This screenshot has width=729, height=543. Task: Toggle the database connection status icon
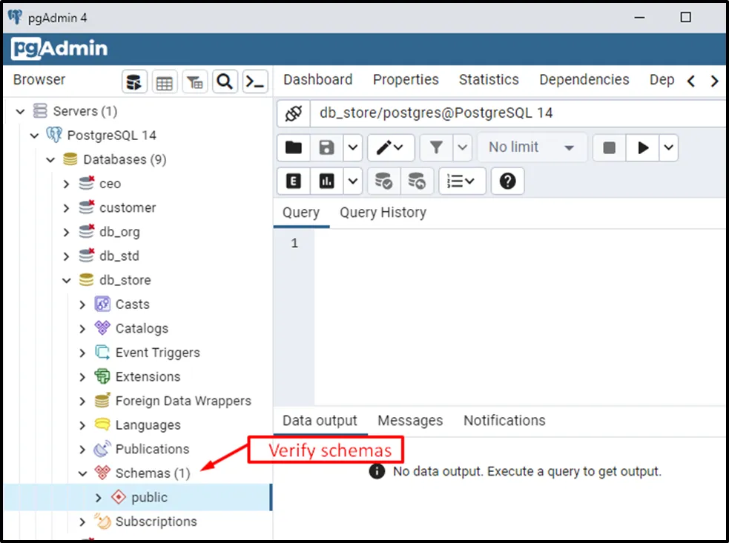[x=294, y=113]
